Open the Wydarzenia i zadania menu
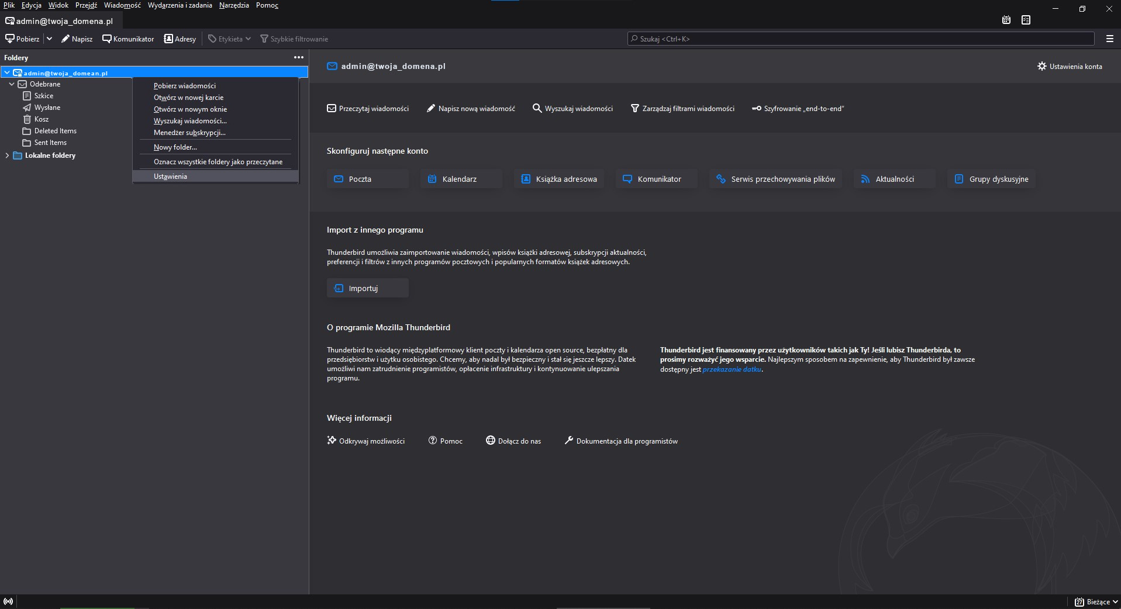1121x609 pixels. click(x=180, y=5)
